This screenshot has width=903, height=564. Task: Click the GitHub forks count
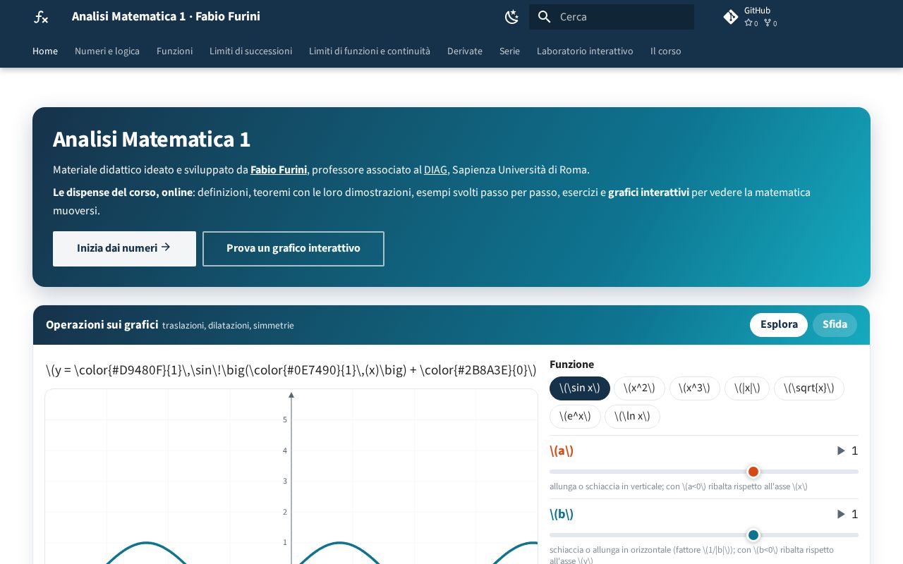770,23
